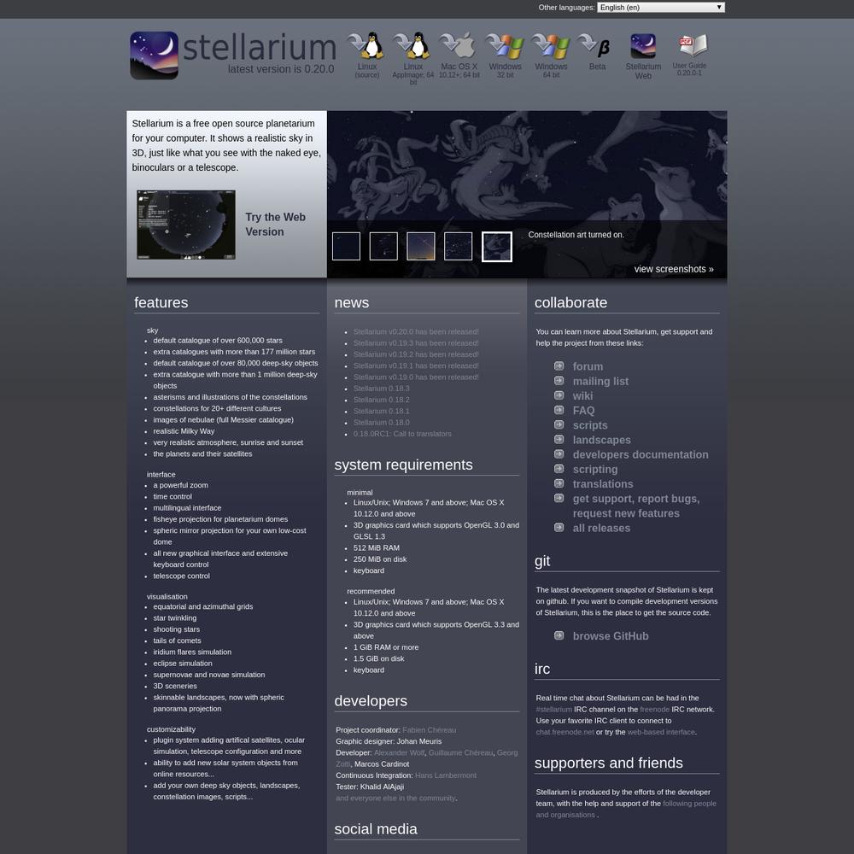Click the arrow icon beside wiki
This screenshot has width=854, height=854.
coord(559,395)
